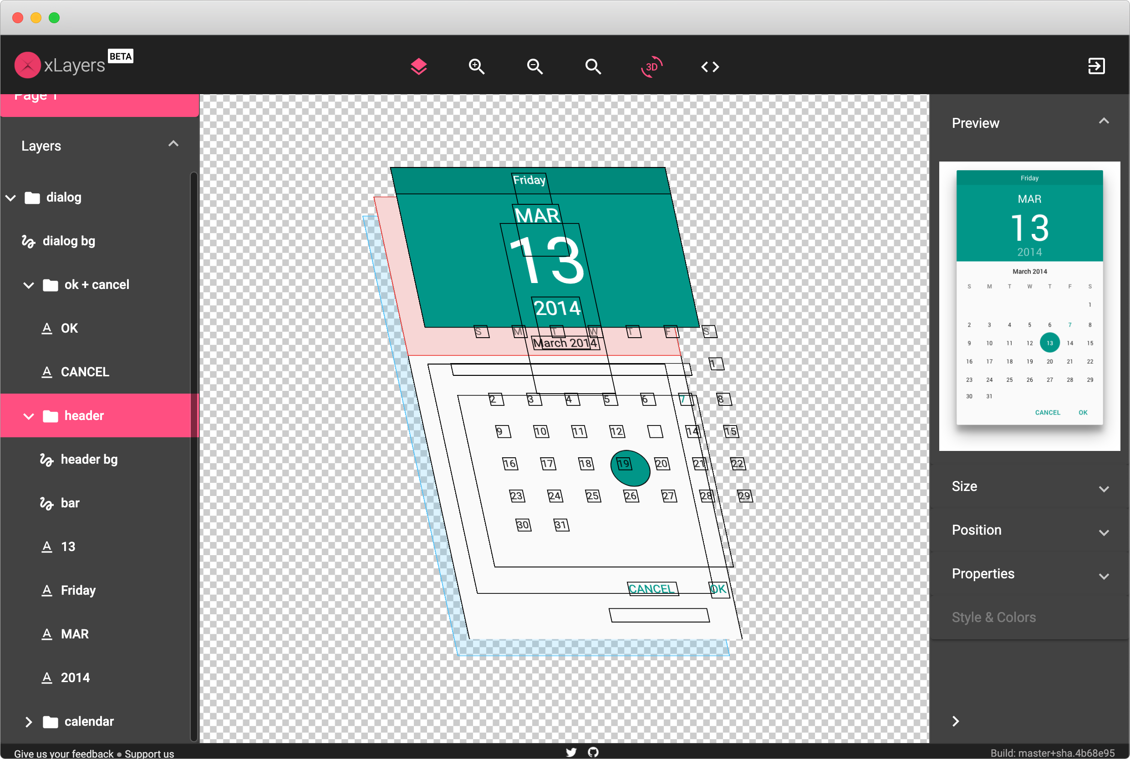
Task: Click the export/exit icon at top right
Action: pyautogui.click(x=1096, y=66)
